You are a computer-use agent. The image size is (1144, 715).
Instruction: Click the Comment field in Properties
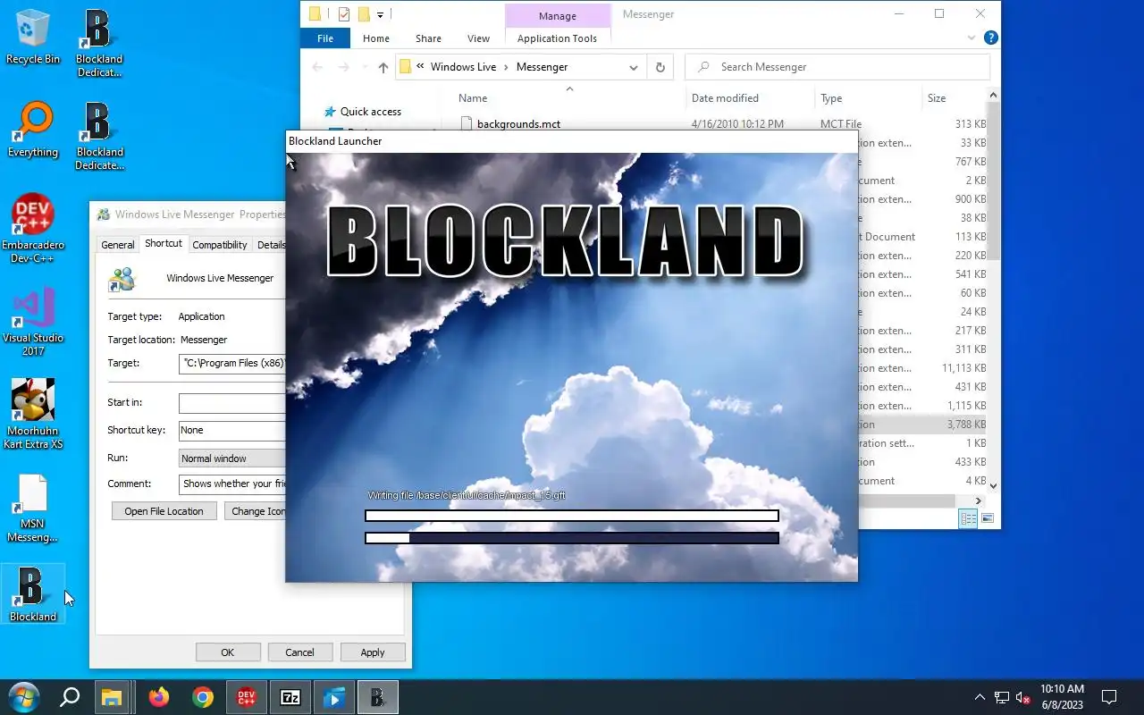[232, 484]
